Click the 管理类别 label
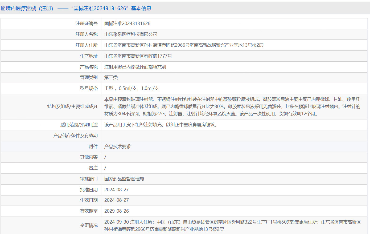The height and width of the screenshot is (234, 370). 89,77
